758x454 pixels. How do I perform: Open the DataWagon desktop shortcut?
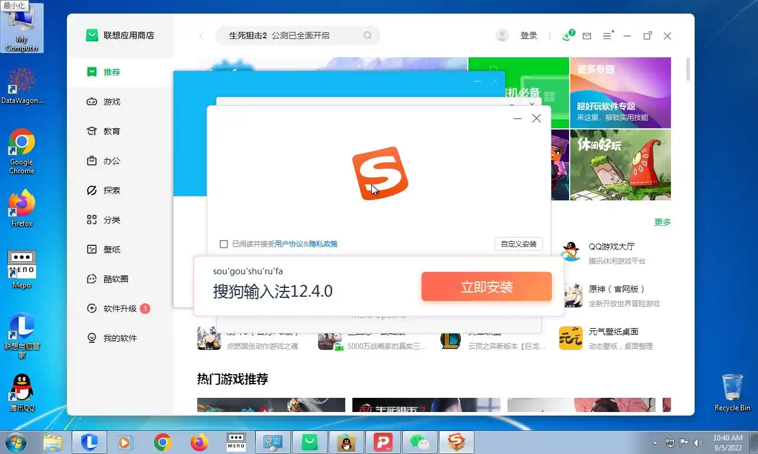22,87
